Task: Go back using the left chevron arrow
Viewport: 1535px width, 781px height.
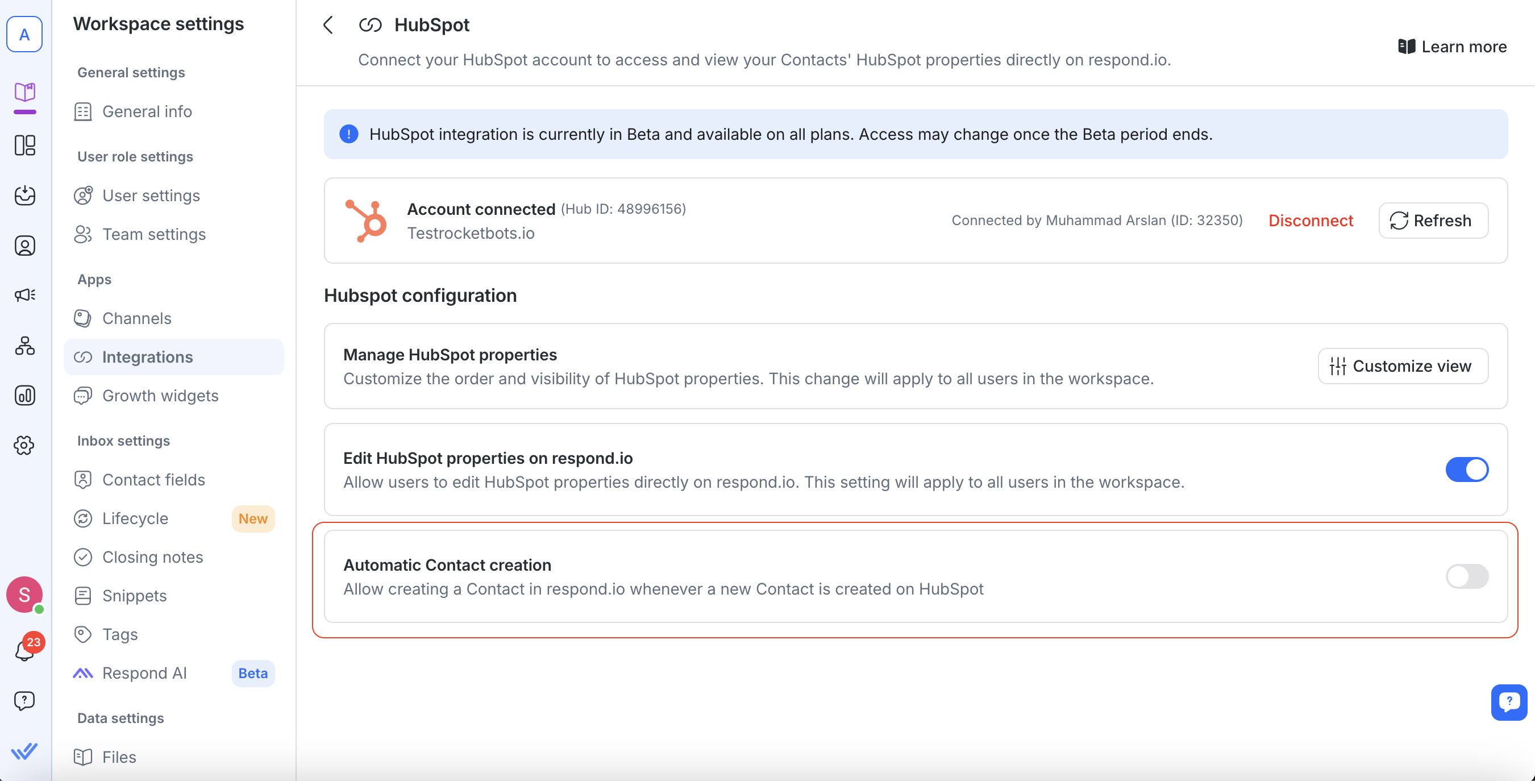Action: point(328,25)
